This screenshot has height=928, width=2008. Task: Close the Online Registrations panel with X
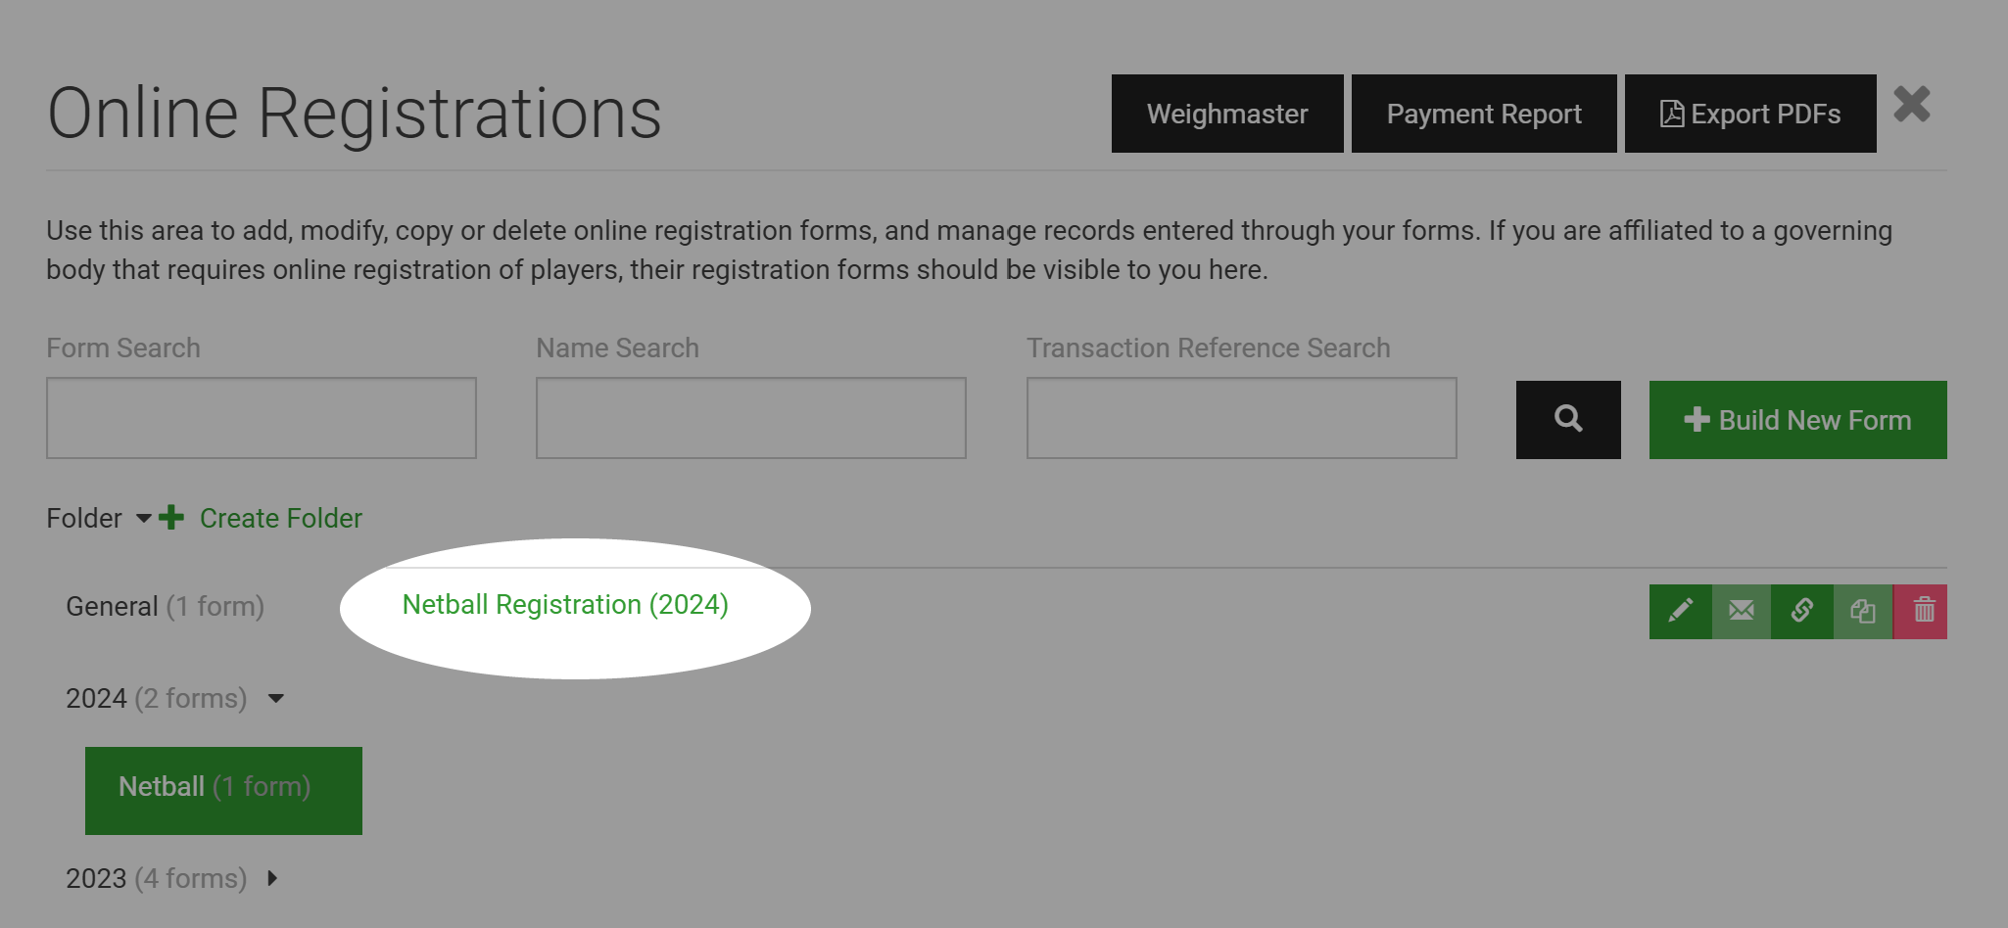pos(1911,105)
